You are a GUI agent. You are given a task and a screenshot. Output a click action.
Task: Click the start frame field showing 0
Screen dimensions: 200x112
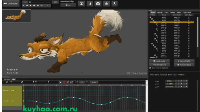[x=25, y=2]
